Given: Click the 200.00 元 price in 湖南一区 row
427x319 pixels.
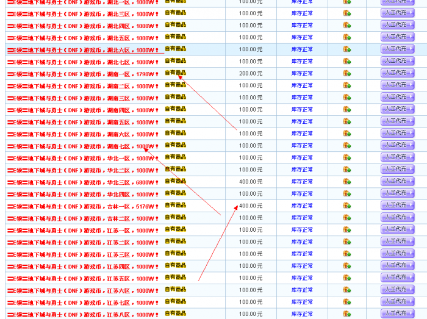Looking at the screenshot, I should click(251, 73).
